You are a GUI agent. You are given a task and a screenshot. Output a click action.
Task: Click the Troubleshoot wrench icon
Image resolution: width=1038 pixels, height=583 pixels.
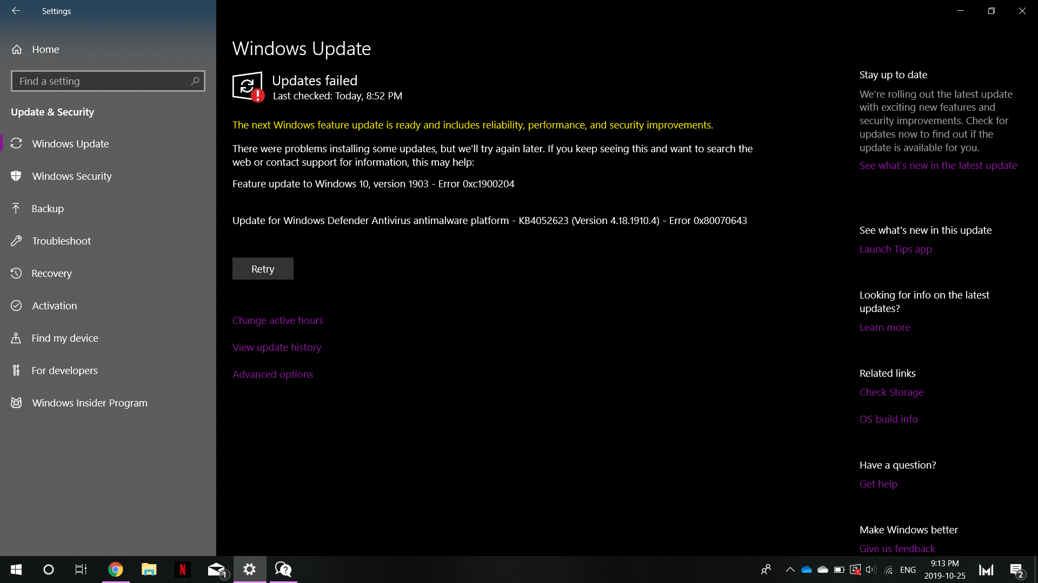tap(16, 241)
